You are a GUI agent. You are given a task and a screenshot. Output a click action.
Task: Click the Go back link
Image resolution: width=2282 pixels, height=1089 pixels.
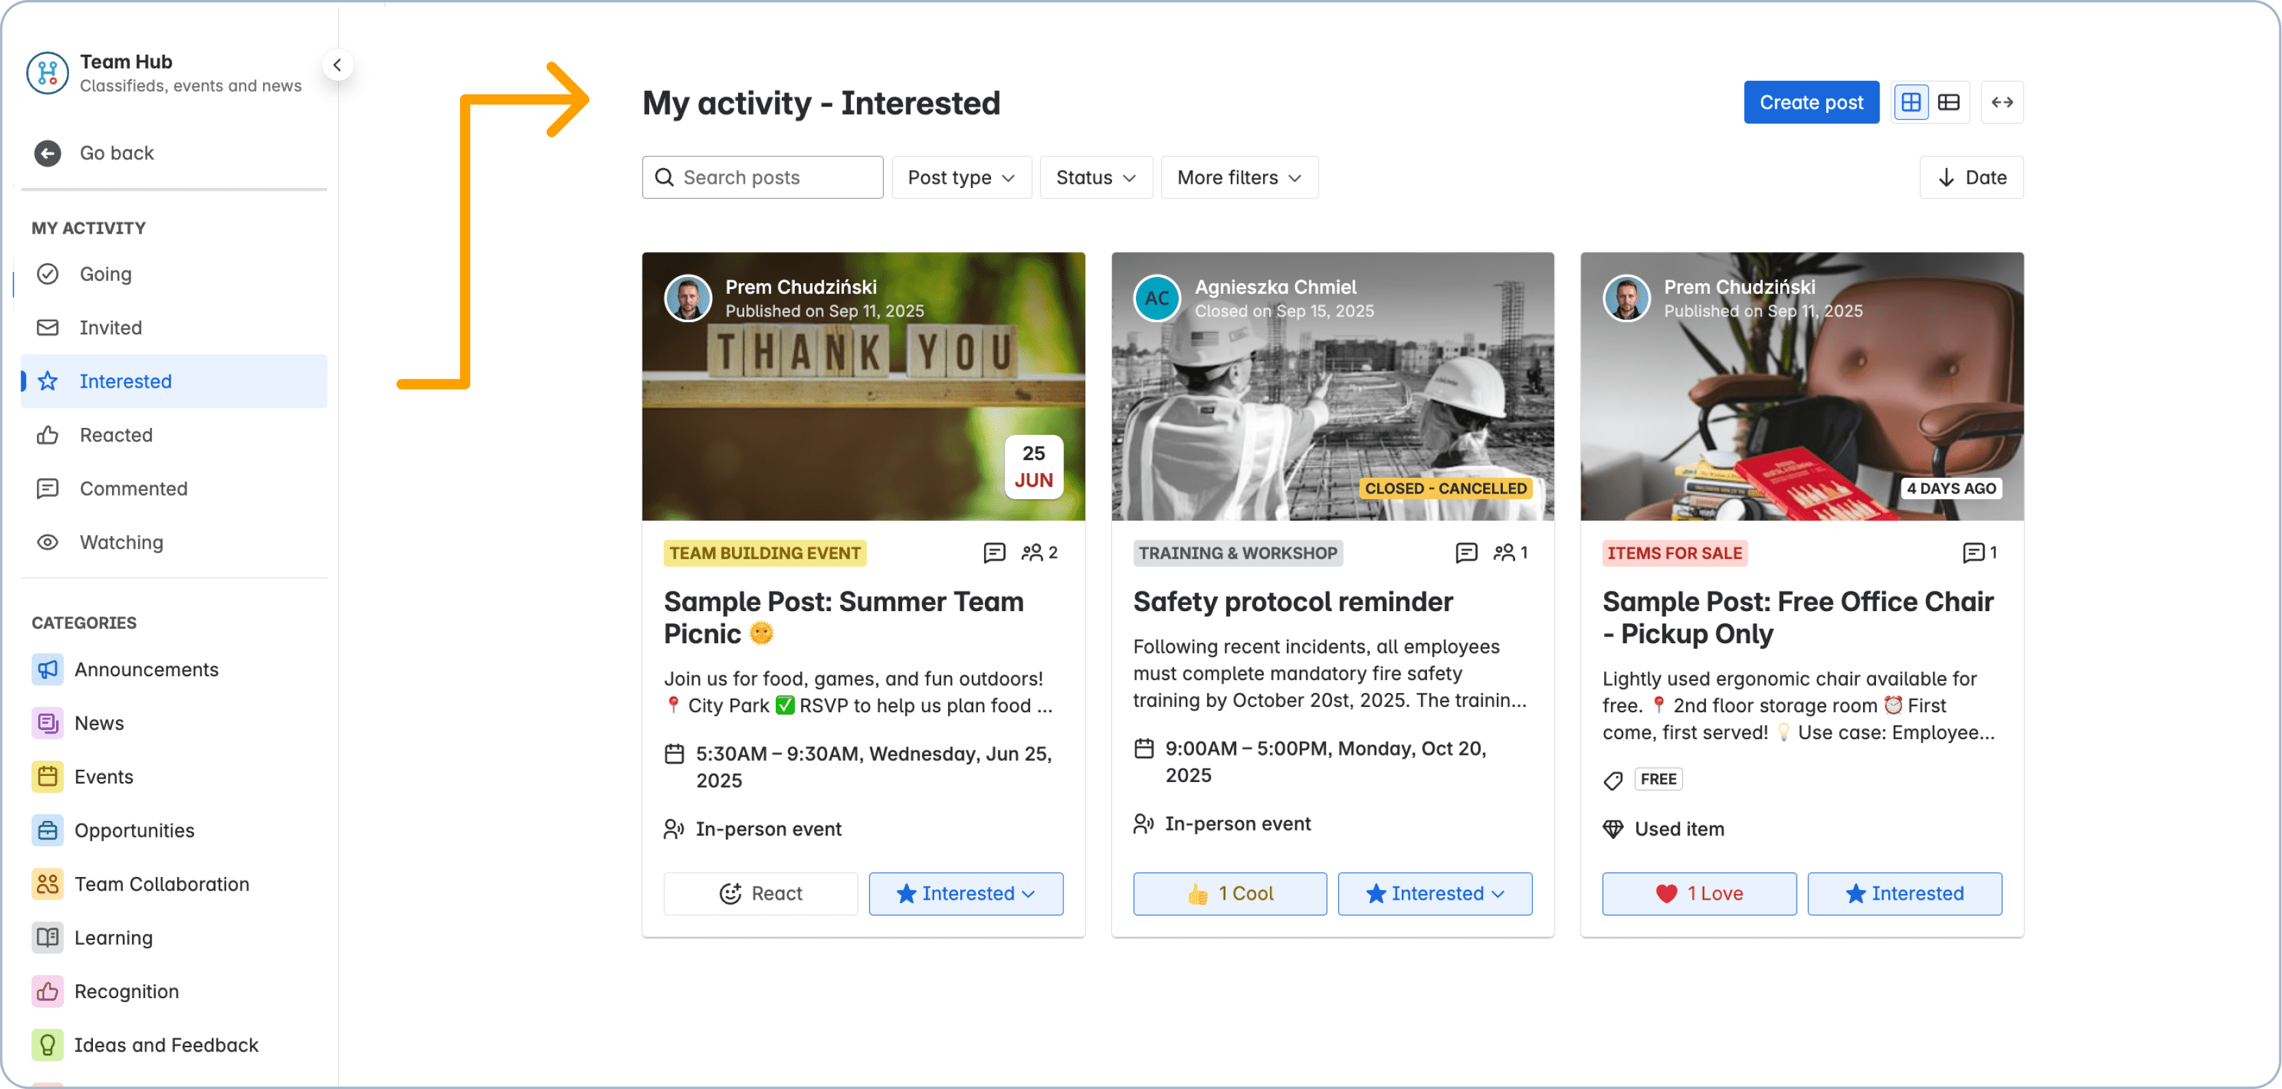coord(117,152)
